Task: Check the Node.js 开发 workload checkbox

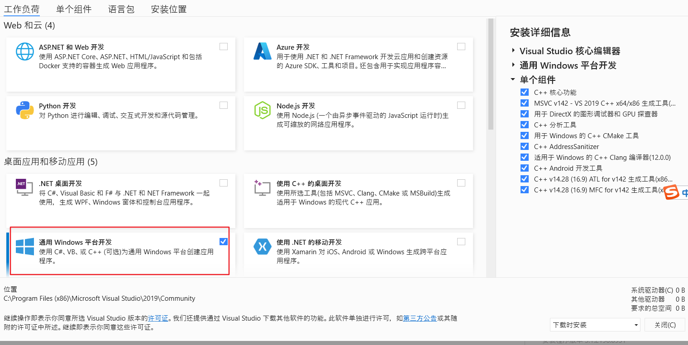Action: click(x=461, y=105)
